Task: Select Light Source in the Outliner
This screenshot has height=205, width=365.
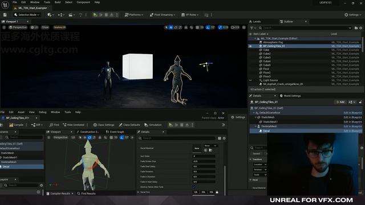Action: (270, 80)
